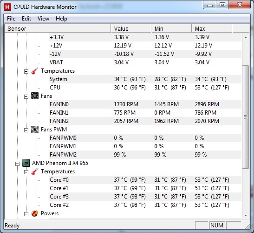Collapse the AMD Phenom II X4 955 node
The width and height of the screenshot is (254, 233).
(17, 164)
